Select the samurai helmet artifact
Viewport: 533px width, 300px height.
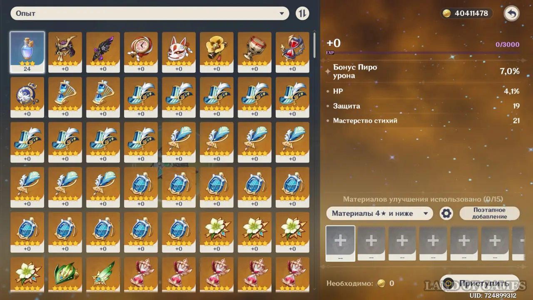tap(65, 52)
